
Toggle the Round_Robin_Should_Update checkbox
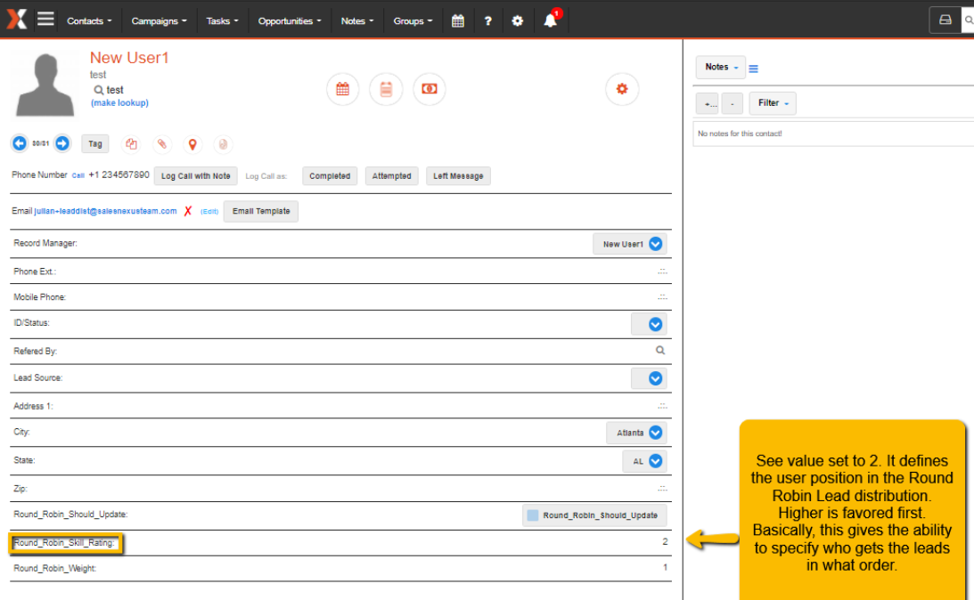[532, 515]
